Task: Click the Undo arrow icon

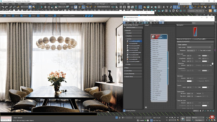Action: click(3, 7)
